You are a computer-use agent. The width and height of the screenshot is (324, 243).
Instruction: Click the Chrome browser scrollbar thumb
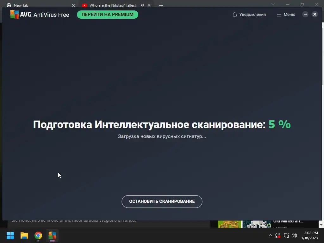pos(323,56)
